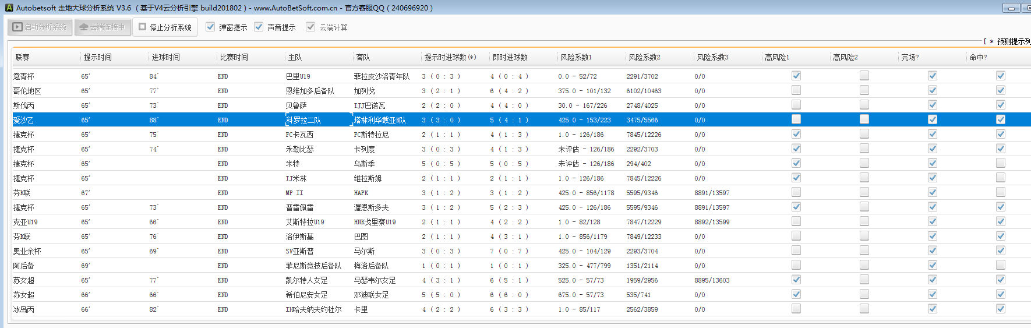Check 高风险2 box for 苏女超 凯尔特人女足 row

click(864, 280)
